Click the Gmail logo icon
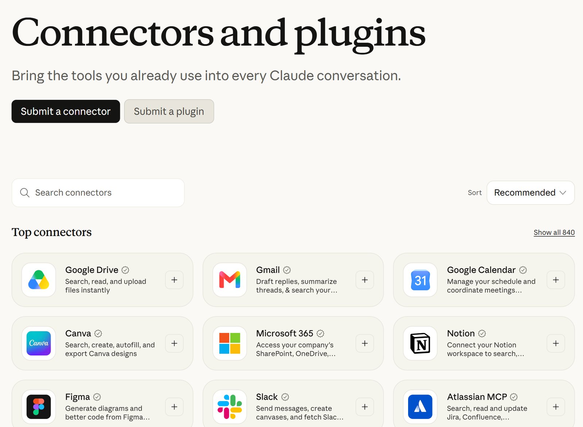The width and height of the screenshot is (583, 427). (230, 280)
